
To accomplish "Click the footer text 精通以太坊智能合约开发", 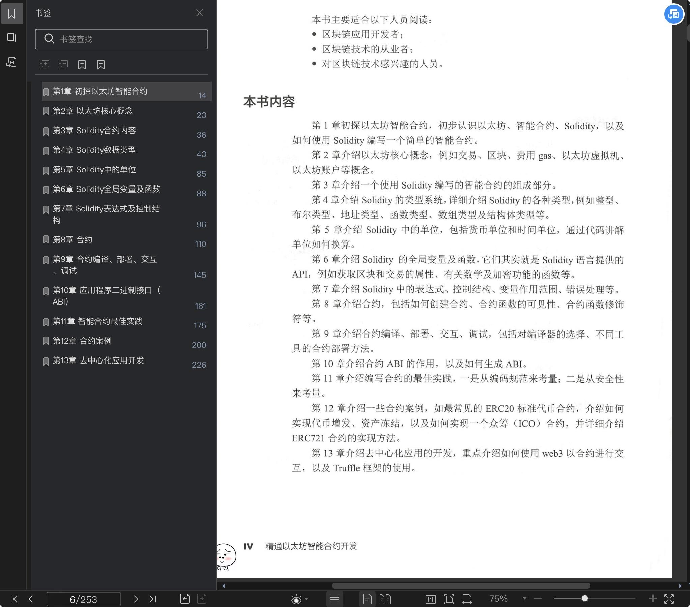I will (311, 546).
